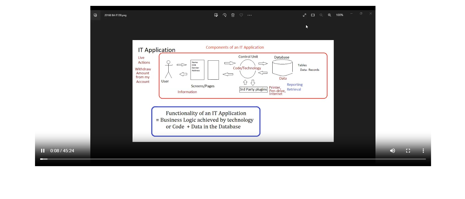Restore down the Photos window

361,13
